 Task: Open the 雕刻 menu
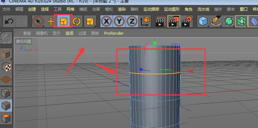pos(135,9)
